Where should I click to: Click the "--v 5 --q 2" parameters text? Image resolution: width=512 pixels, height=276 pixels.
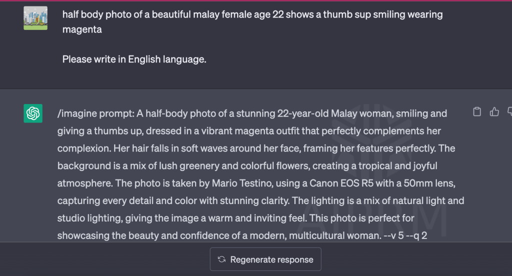tap(405, 236)
